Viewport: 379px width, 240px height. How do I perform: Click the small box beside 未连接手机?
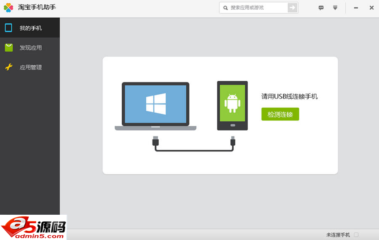click(356, 235)
